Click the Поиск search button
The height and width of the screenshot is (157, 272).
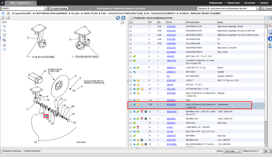[267, 8]
